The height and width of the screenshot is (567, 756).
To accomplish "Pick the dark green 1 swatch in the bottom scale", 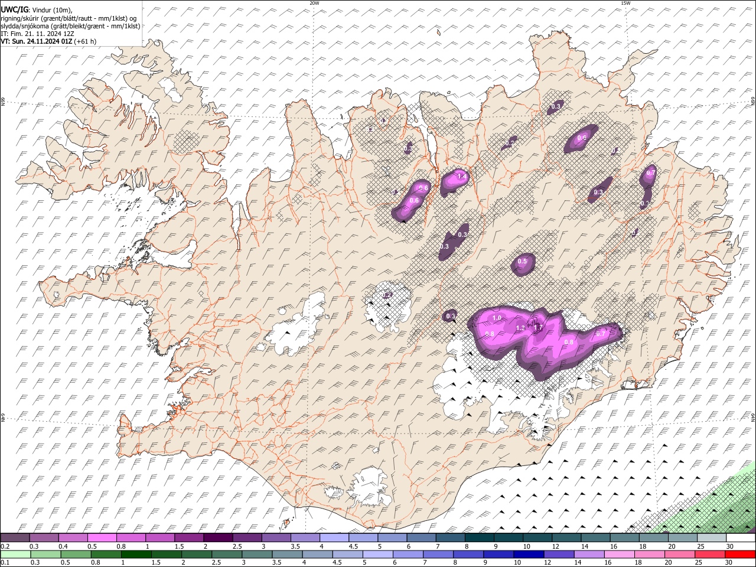I will tap(136, 554).
